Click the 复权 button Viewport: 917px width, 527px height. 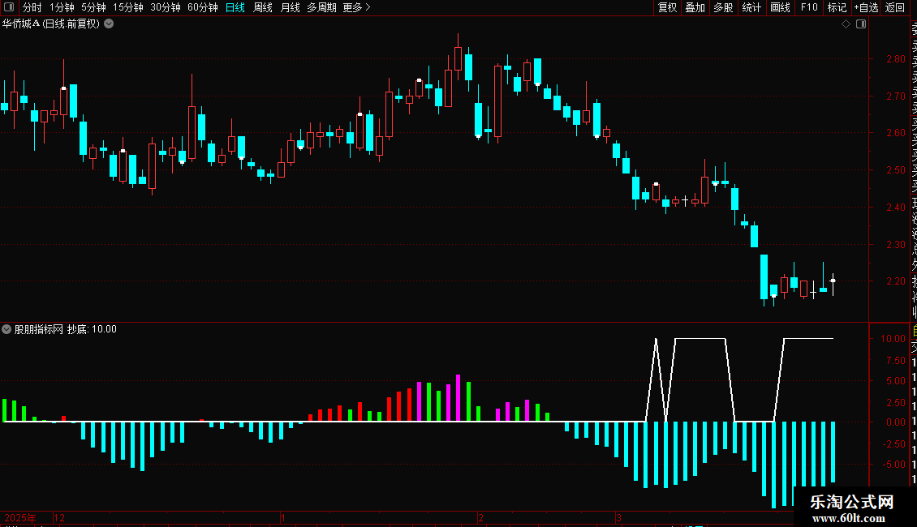[x=667, y=7]
